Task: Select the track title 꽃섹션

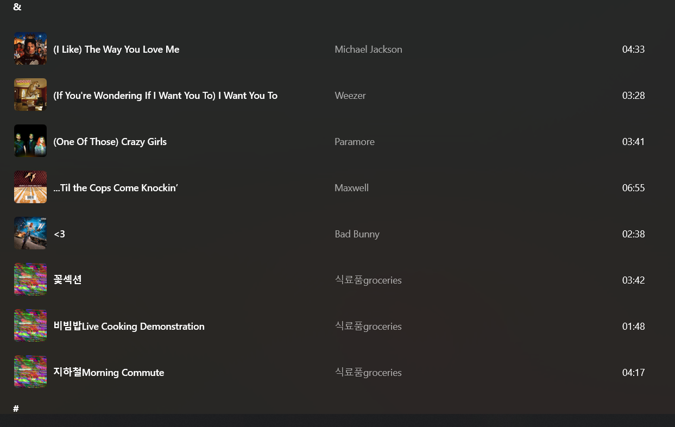Action: [68, 280]
